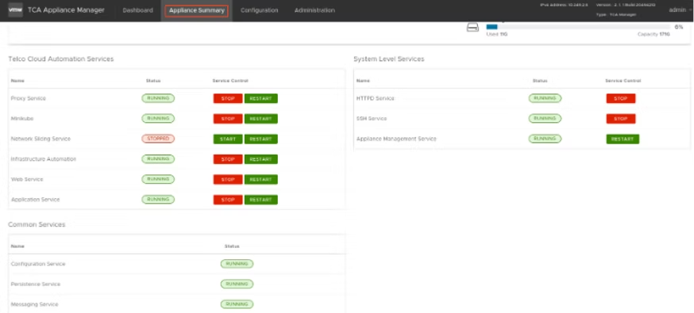
Task: Select the Infrastructure Automation name
Action: coord(44,159)
